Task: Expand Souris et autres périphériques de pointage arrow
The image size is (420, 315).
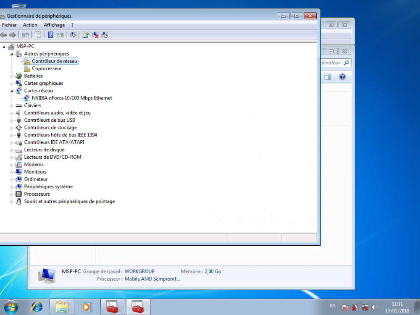Action: coord(11,202)
